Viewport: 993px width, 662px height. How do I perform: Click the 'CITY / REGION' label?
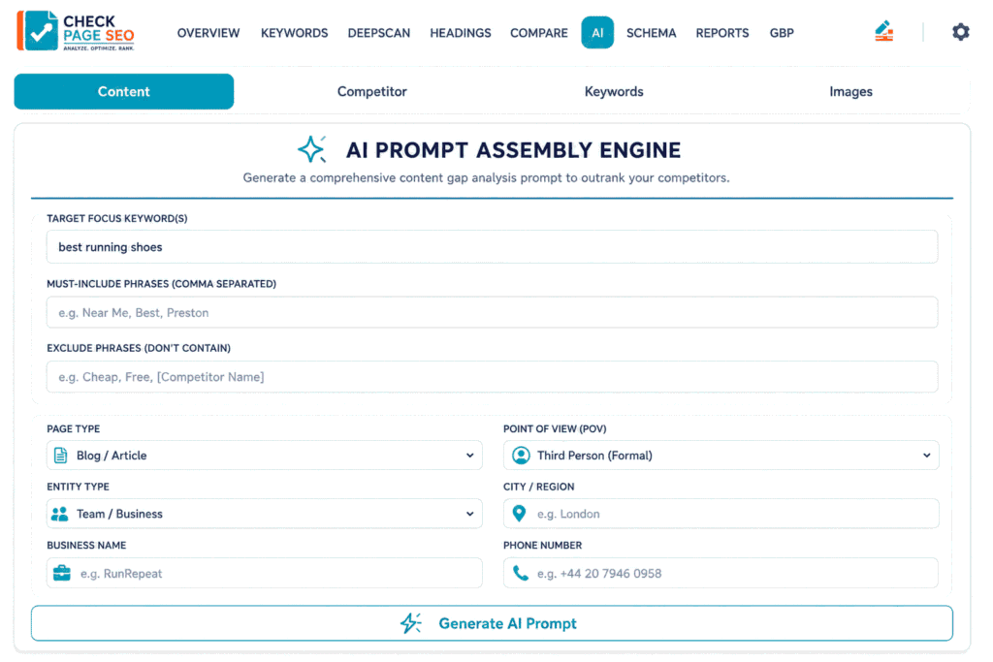tap(539, 487)
